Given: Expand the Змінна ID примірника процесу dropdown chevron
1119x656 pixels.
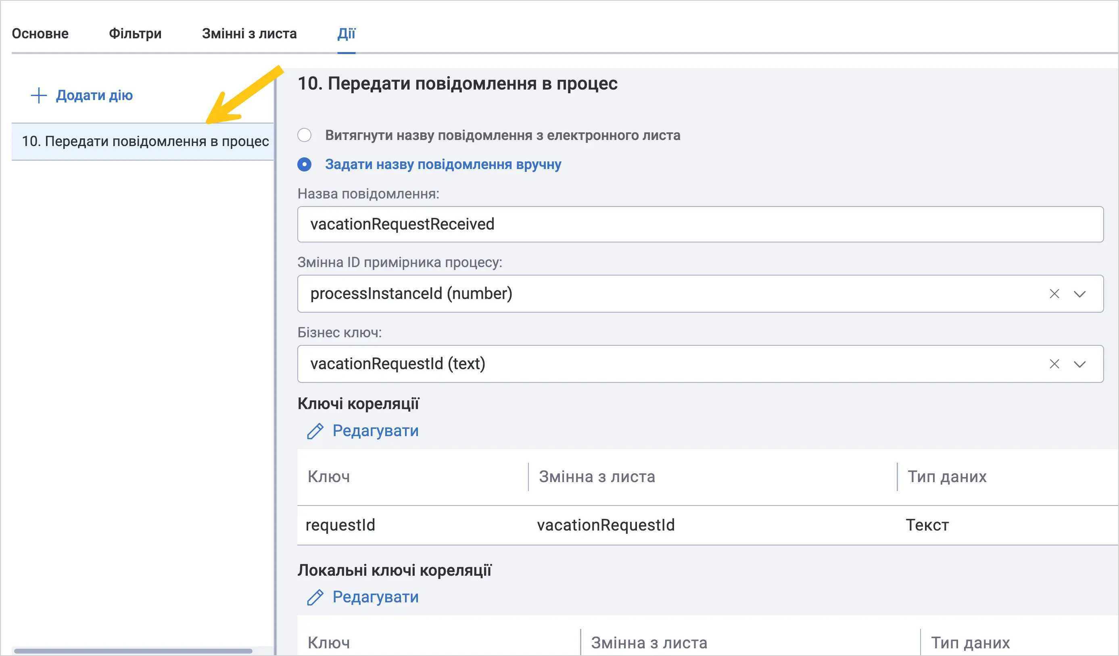Looking at the screenshot, I should [x=1079, y=294].
